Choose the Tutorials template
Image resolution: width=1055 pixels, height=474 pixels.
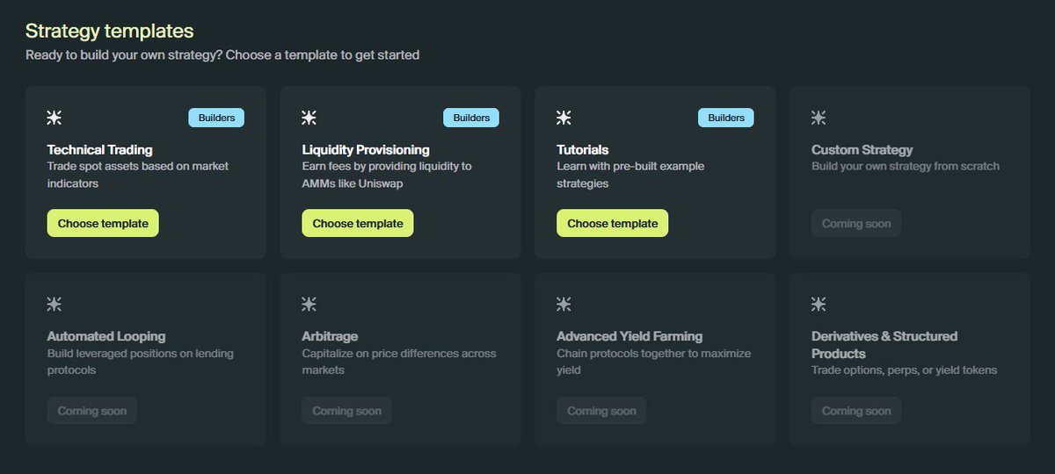tap(613, 223)
